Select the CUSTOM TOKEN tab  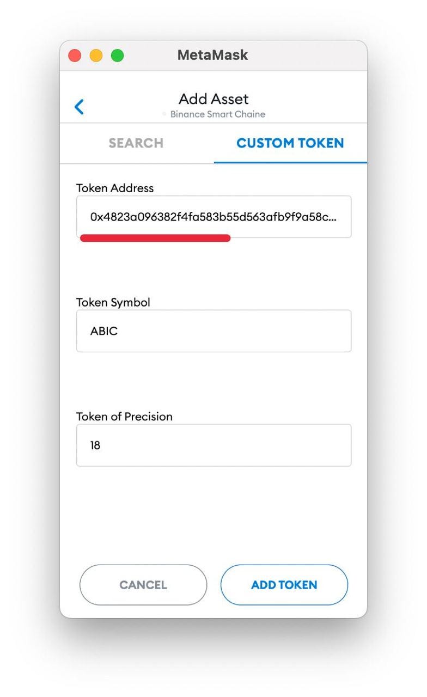(x=290, y=143)
